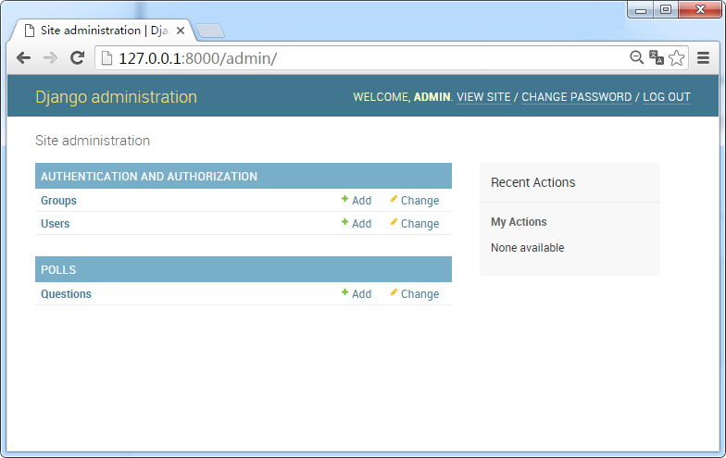Click the page icon in address bar

pyautogui.click(x=107, y=57)
